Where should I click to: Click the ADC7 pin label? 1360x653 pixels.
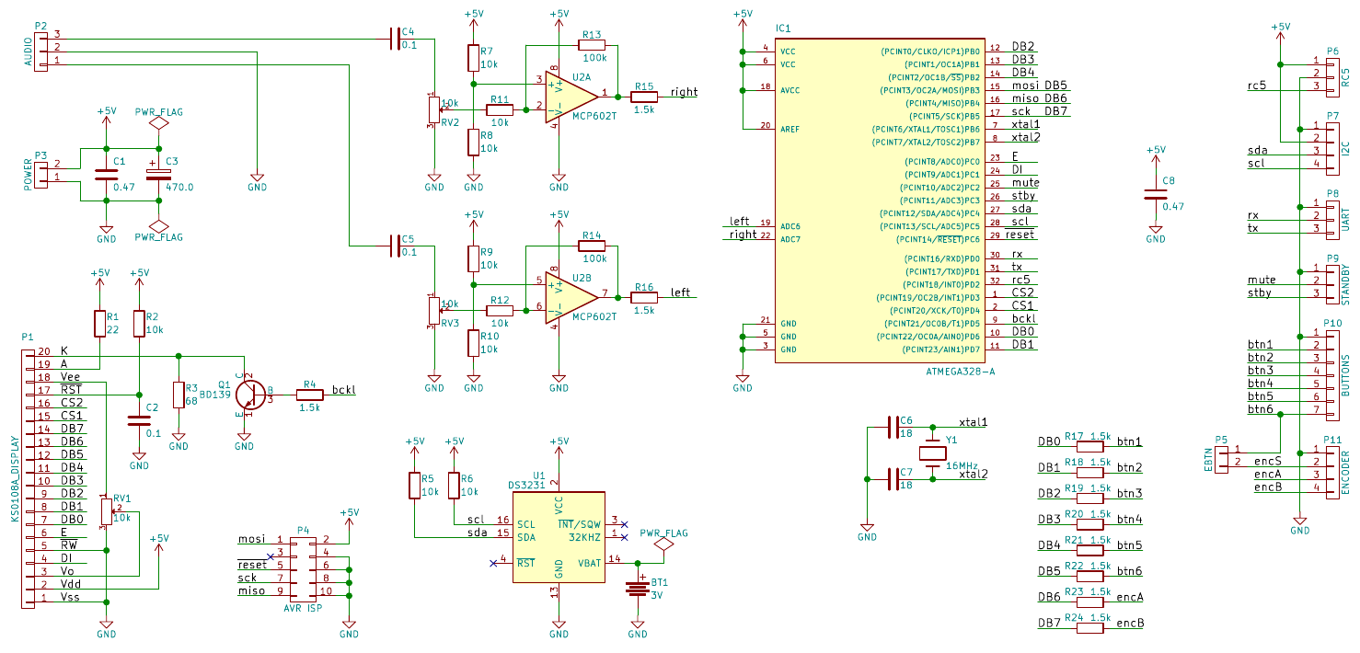click(x=790, y=239)
